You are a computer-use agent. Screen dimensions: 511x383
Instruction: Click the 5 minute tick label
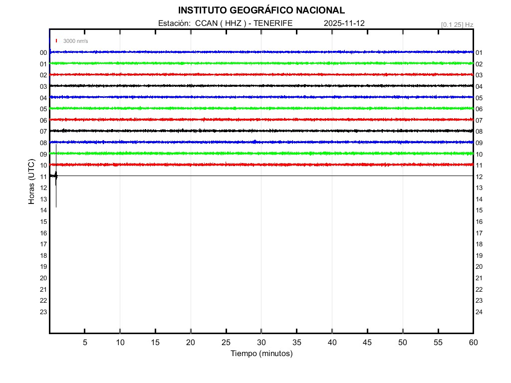(x=85, y=342)
